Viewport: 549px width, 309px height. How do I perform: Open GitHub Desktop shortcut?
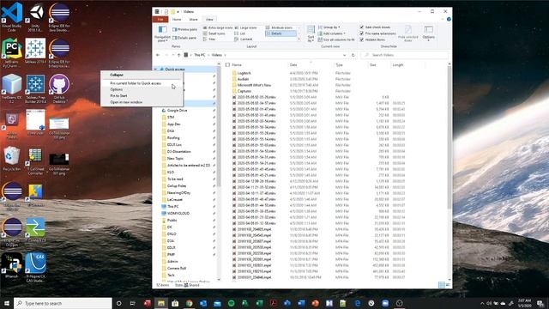coord(59,88)
